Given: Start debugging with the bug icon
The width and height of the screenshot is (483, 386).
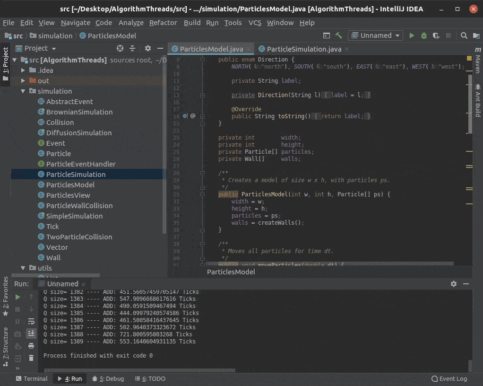Looking at the screenshot, I should coord(424,35).
